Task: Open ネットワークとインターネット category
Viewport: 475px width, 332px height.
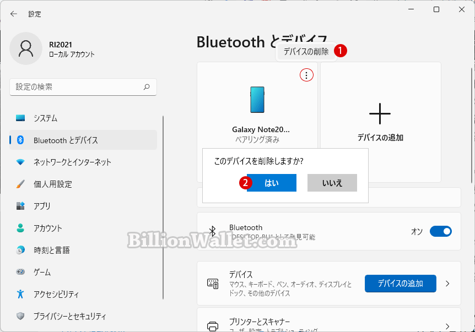Action: pos(83,162)
